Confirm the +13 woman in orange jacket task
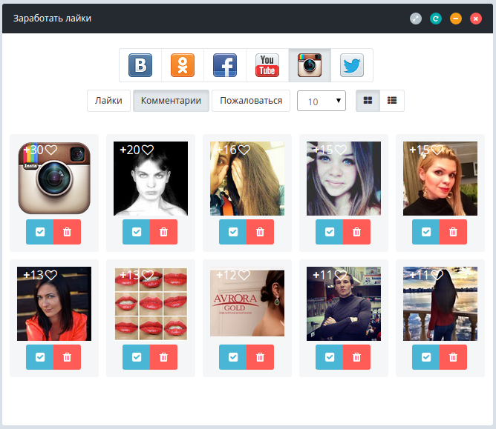Screen dimensions: 496x429 click(x=40, y=357)
